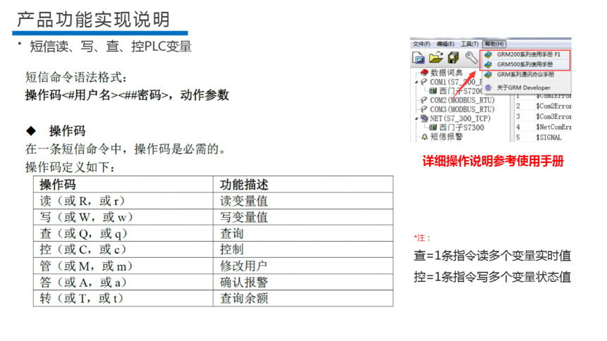Screen dimensions: 607x341
Task: Click the cell 确认报警
Action: 303,283
